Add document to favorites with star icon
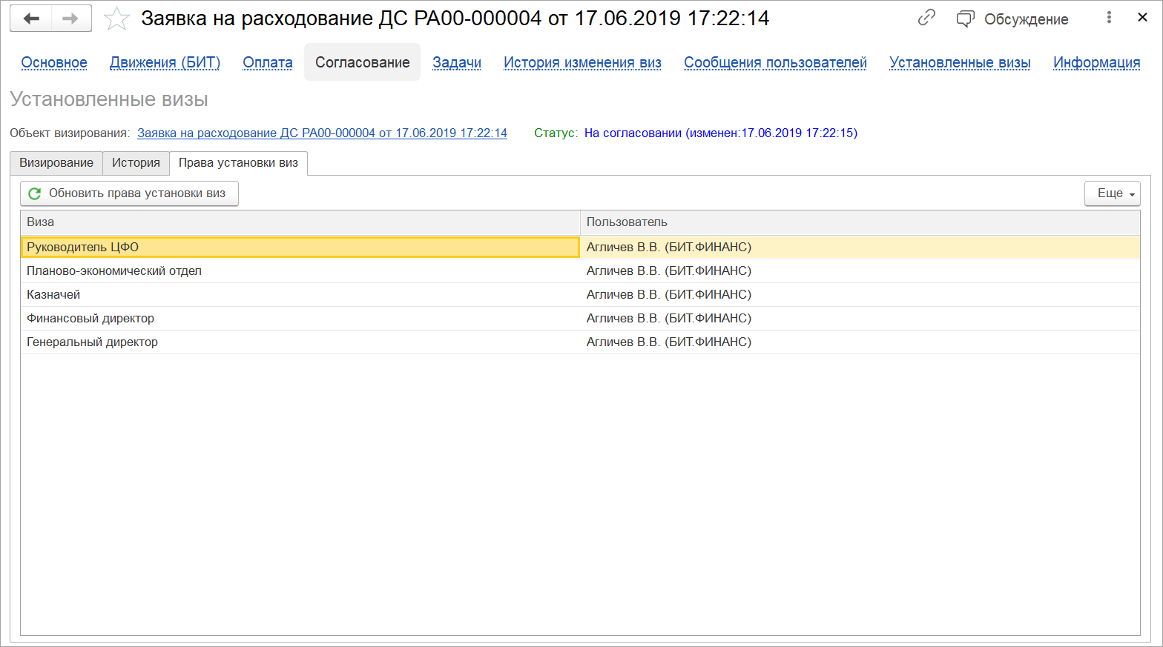 116,19
